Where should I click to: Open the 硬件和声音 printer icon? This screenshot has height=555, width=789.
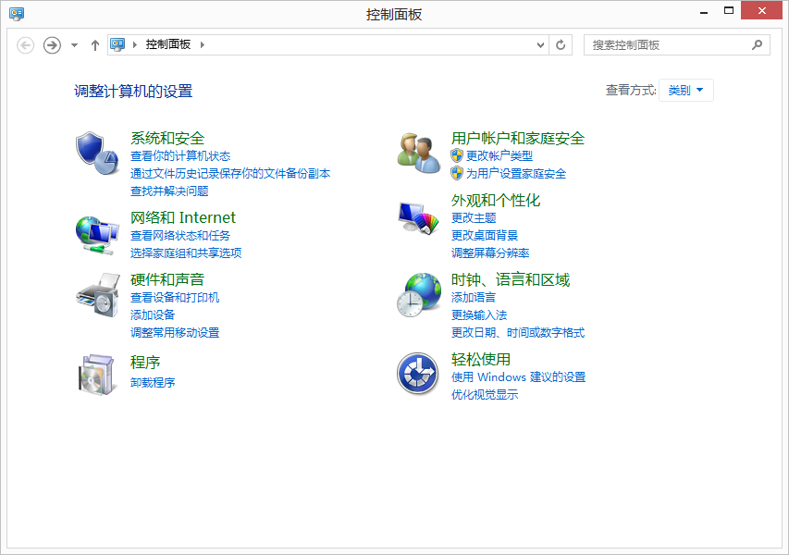(98, 295)
